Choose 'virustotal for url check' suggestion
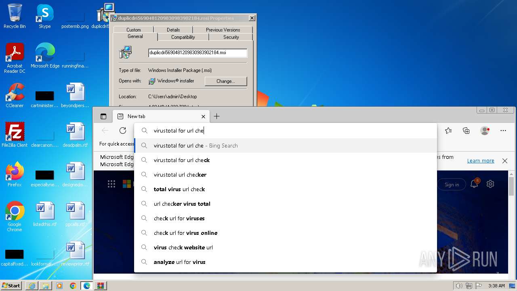 pyautogui.click(x=286, y=160)
